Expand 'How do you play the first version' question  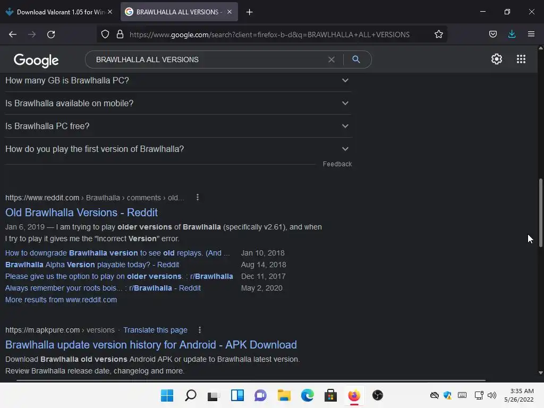pos(178,149)
